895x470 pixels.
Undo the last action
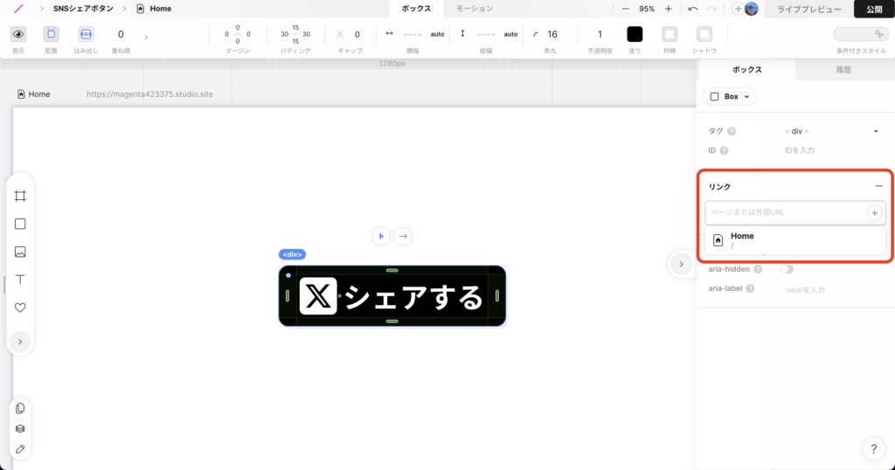tap(693, 9)
